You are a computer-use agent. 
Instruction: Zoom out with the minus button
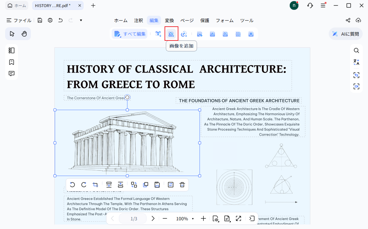[x=165, y=219]
